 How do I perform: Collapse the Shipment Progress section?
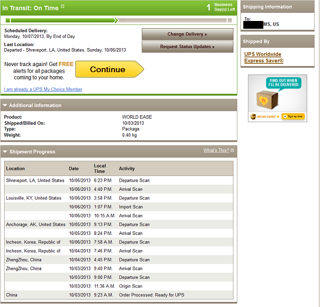tap(5, 152)
